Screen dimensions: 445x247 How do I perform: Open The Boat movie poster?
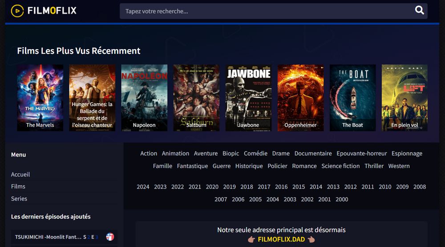pyautogui.click(x=352, y=98)
